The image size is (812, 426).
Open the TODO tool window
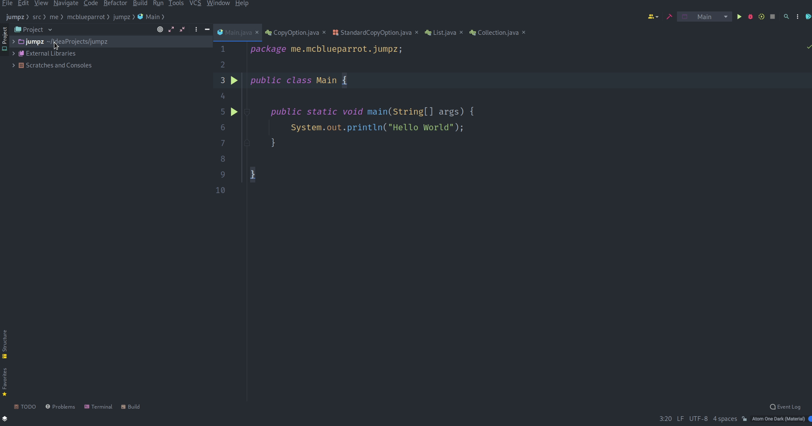click(x=25, y=406)
